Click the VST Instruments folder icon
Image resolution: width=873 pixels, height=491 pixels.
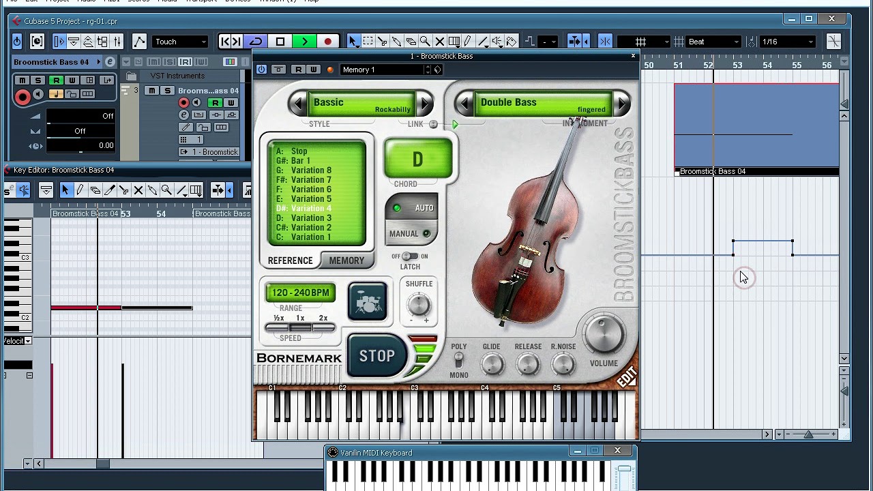pos(132,76)
